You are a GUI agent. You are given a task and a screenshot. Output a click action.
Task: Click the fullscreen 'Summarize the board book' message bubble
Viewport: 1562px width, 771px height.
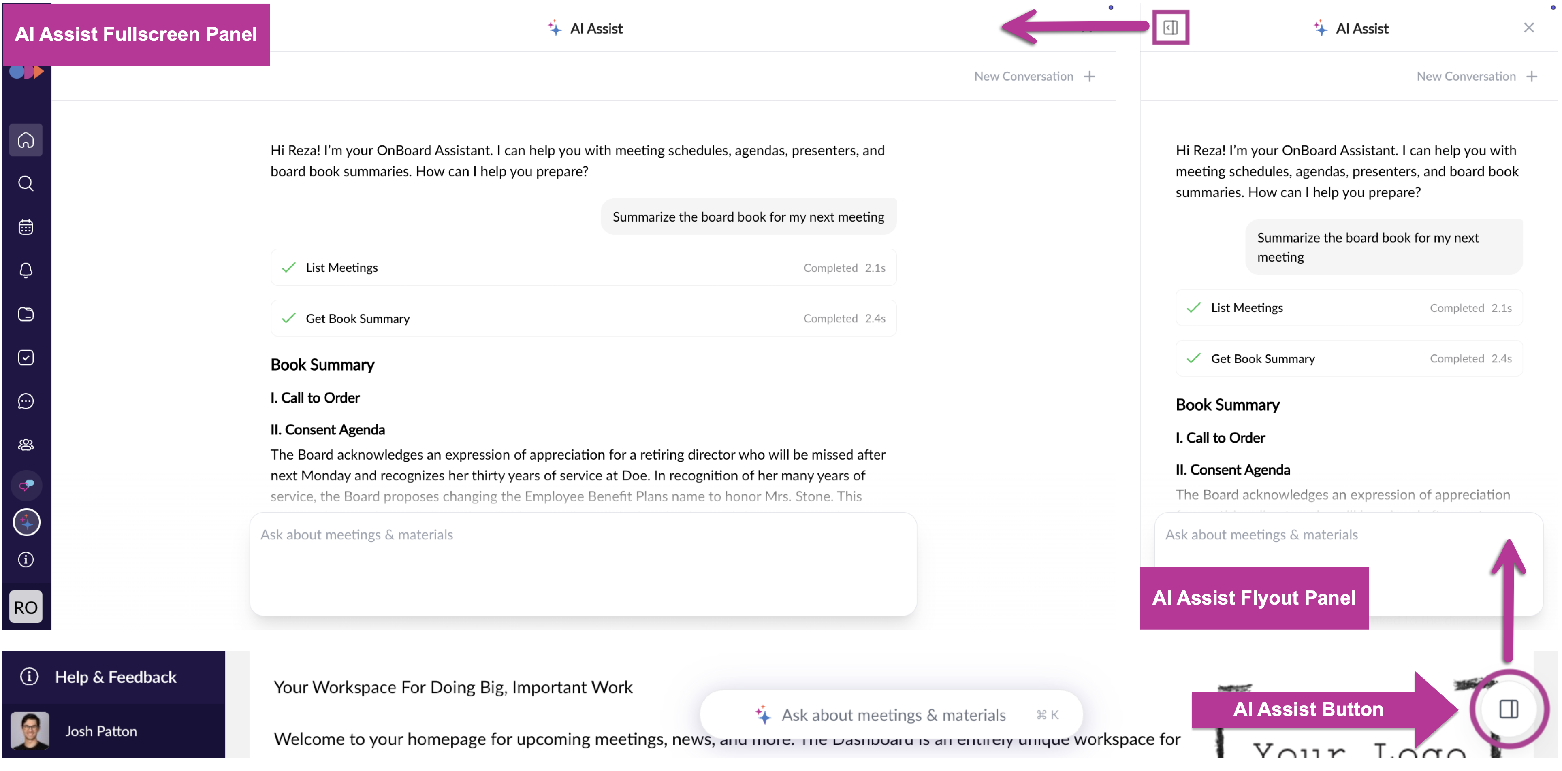coord(748,216)
